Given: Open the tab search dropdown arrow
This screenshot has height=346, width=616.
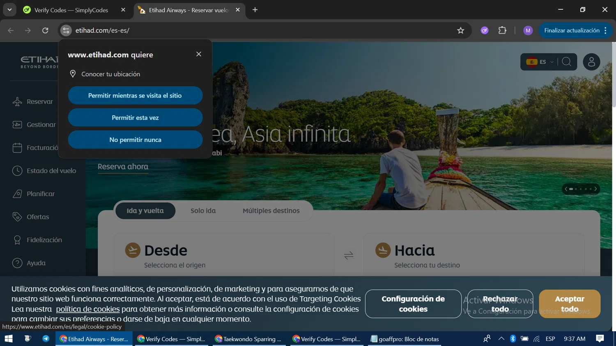Looking at the screenshot, I should (9, 10).
